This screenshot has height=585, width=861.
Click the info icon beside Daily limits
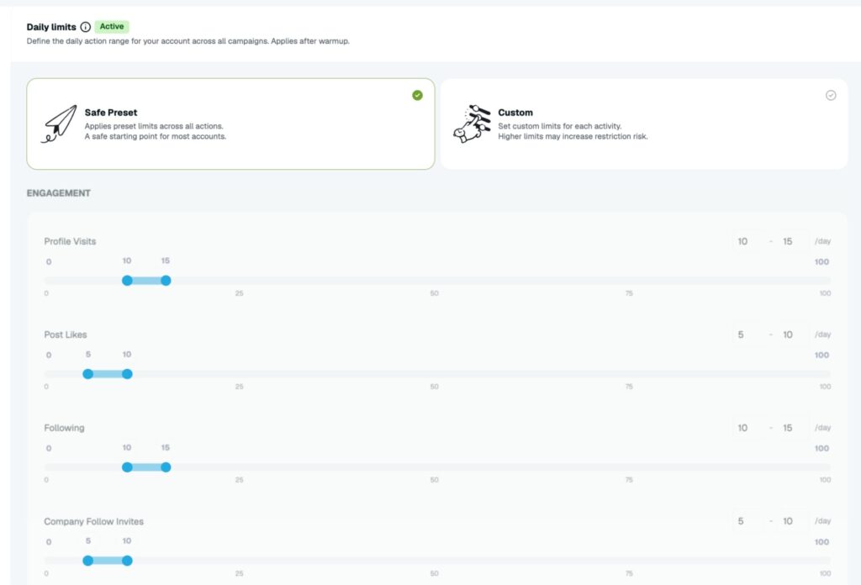85,27
